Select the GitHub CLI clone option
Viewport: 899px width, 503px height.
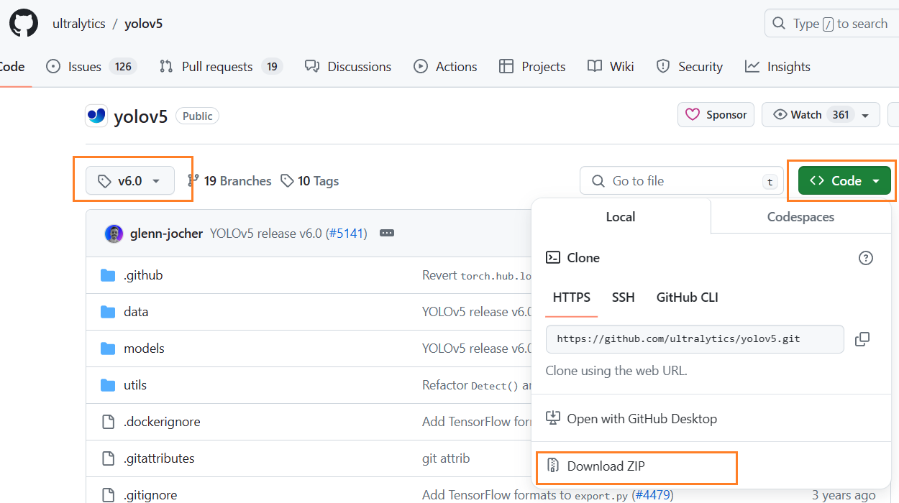click(x=688, y=297)
